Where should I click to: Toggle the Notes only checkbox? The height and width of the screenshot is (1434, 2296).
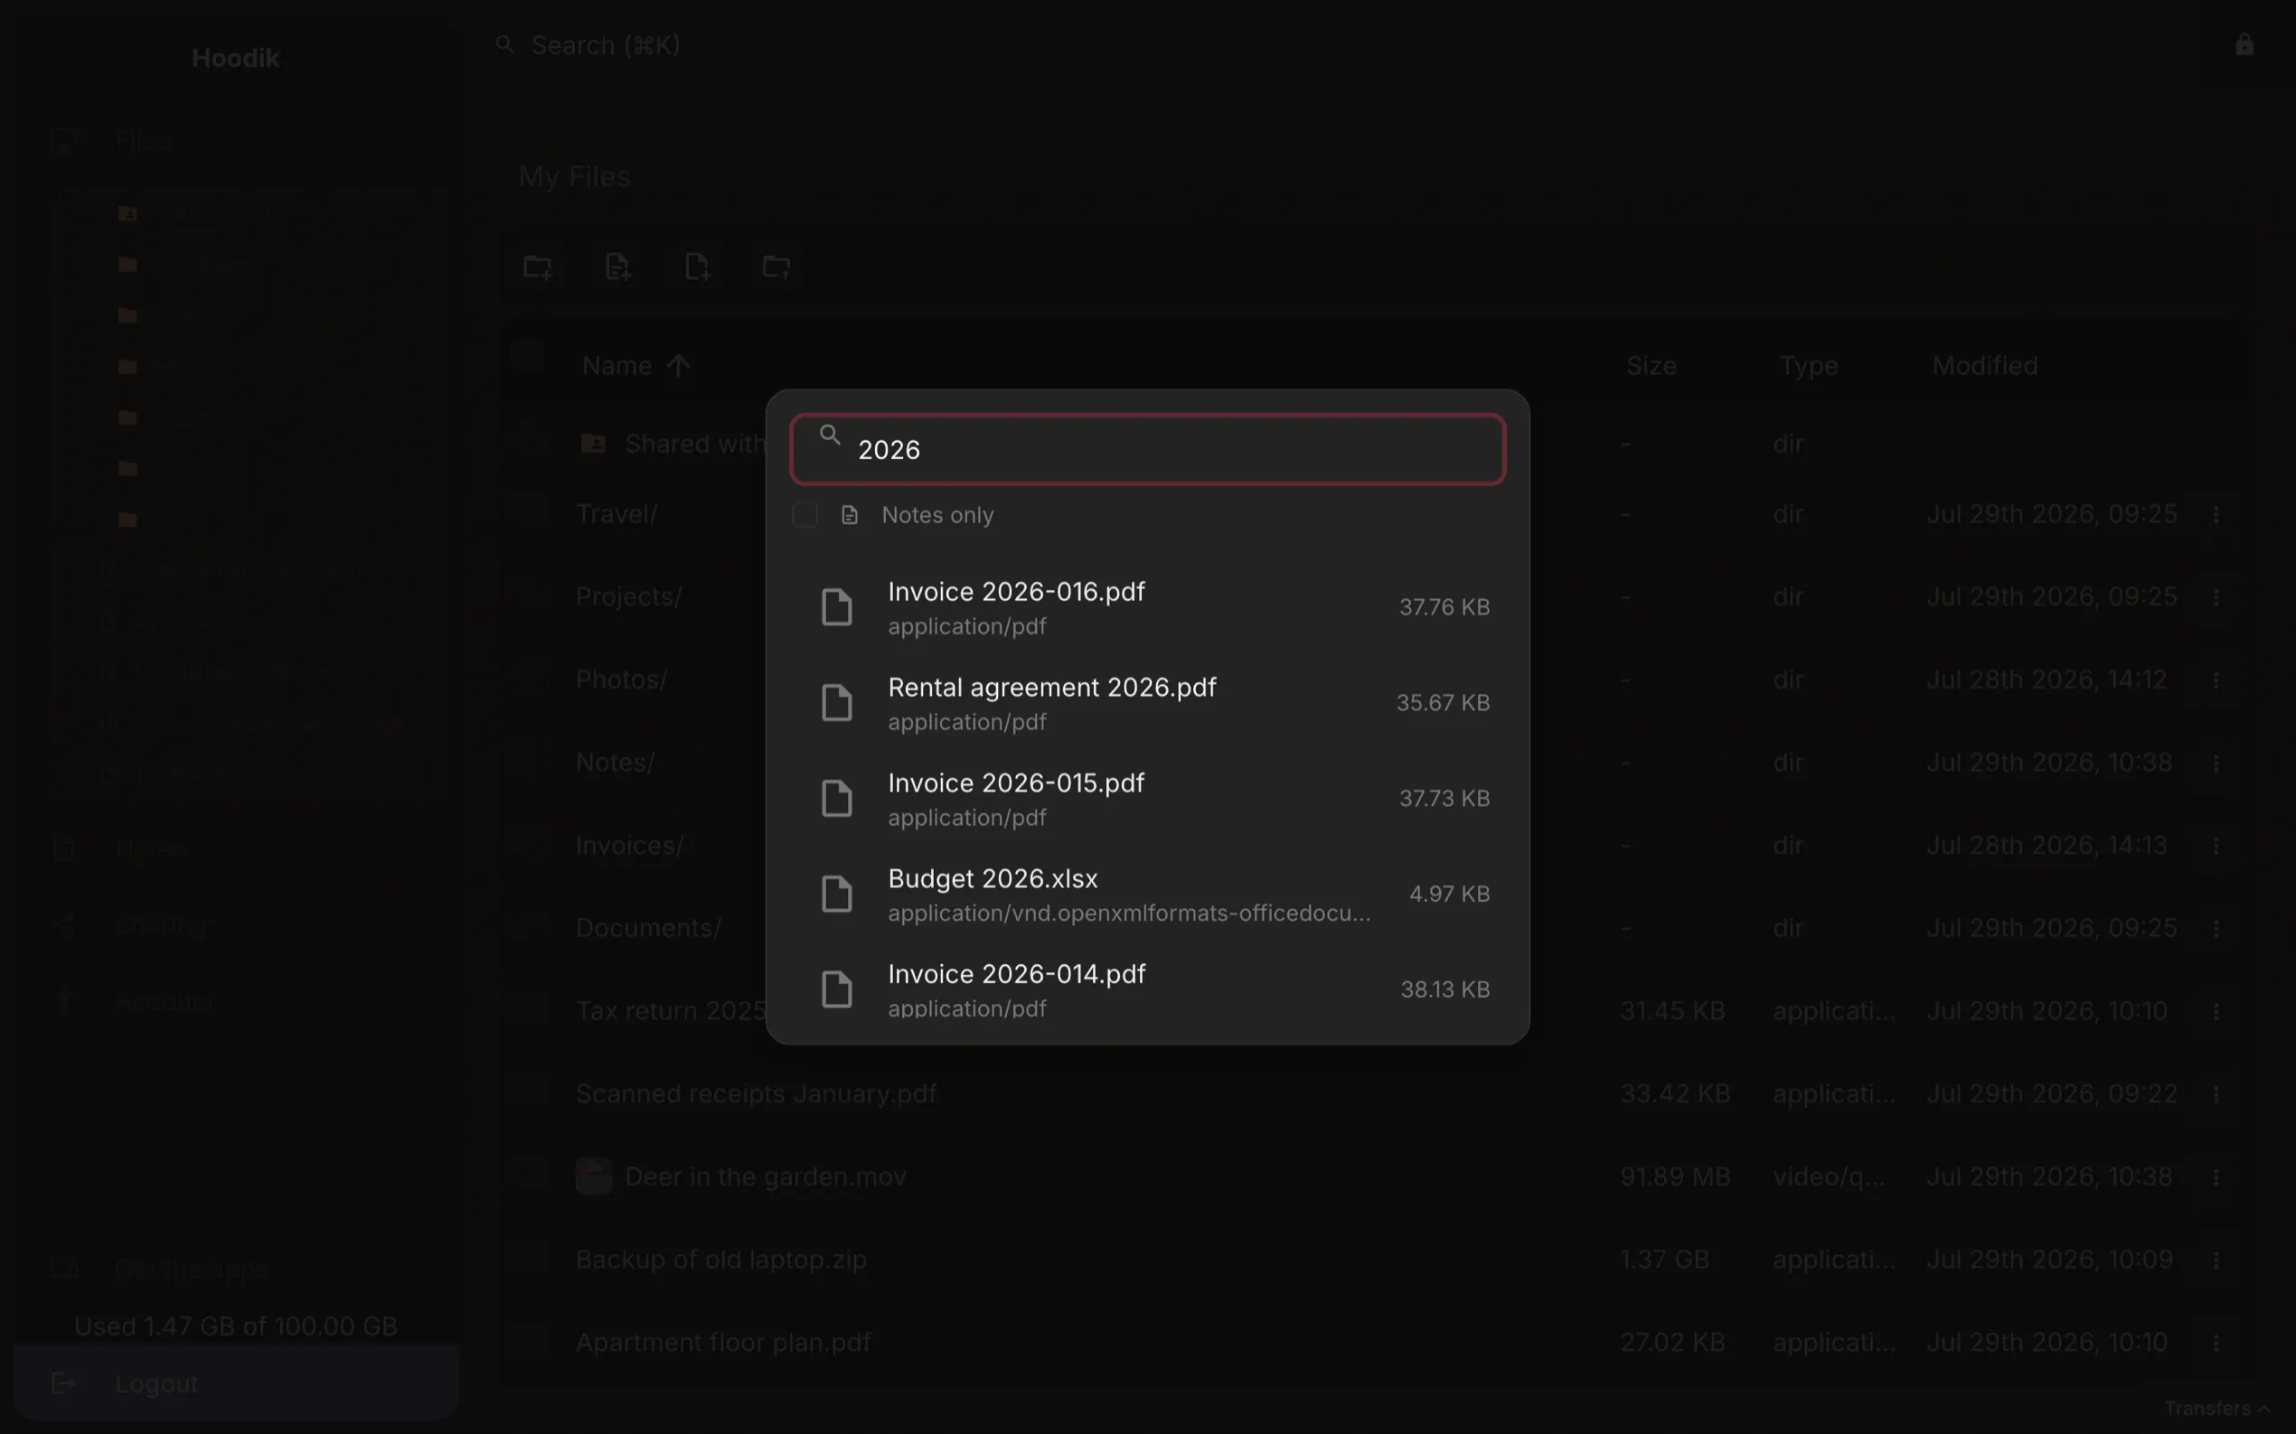click(805, 515)
